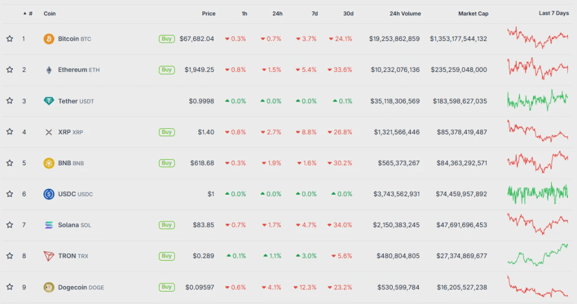The image size is (577, 304).
Task: Click the Solana logo icon
Action: 49,225
